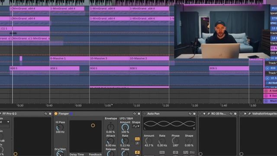Viewport: 277px width, 156px height.
Task: Click the Auto Pan Hz rate button
Action: 162,152
